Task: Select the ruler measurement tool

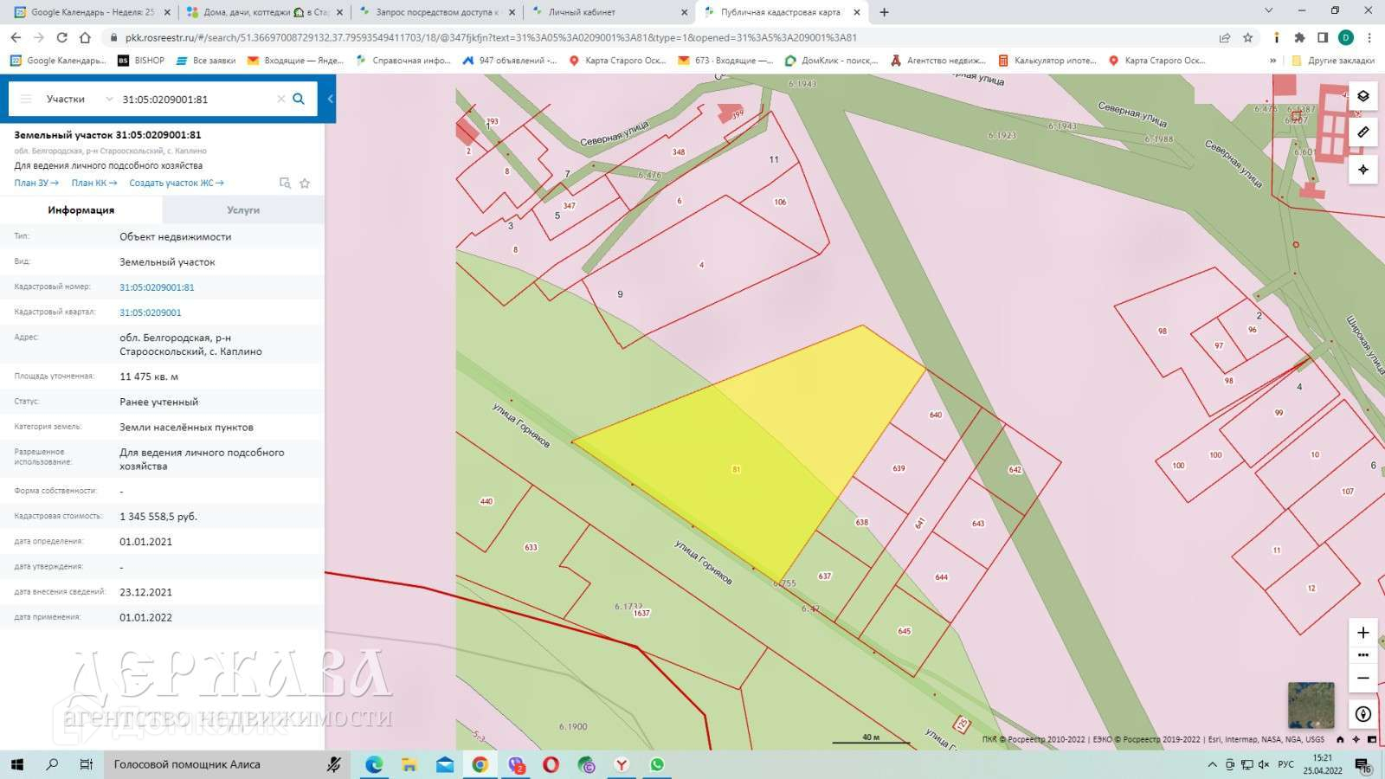Action: (x=1362, y=132)
